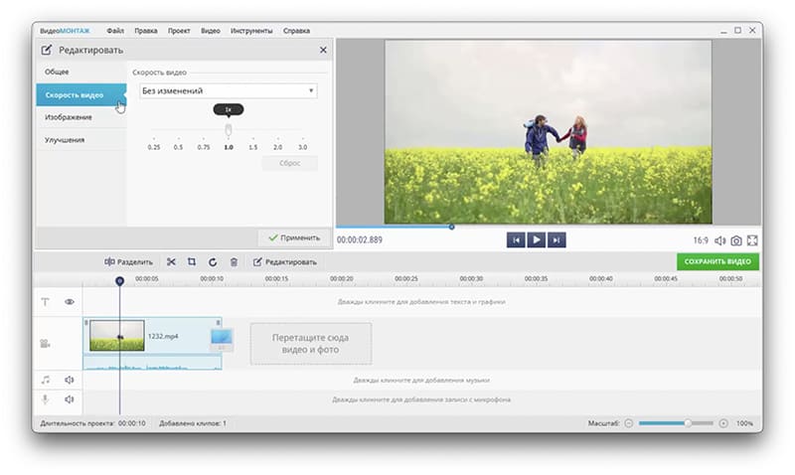Click the scissors cut icon in timeline toolbar

point(171,262)
